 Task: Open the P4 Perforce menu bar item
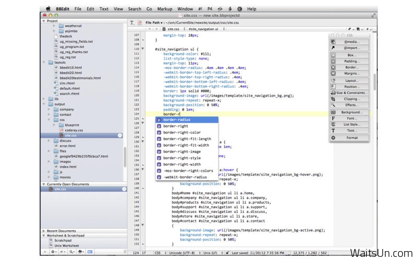click(210, 9)
